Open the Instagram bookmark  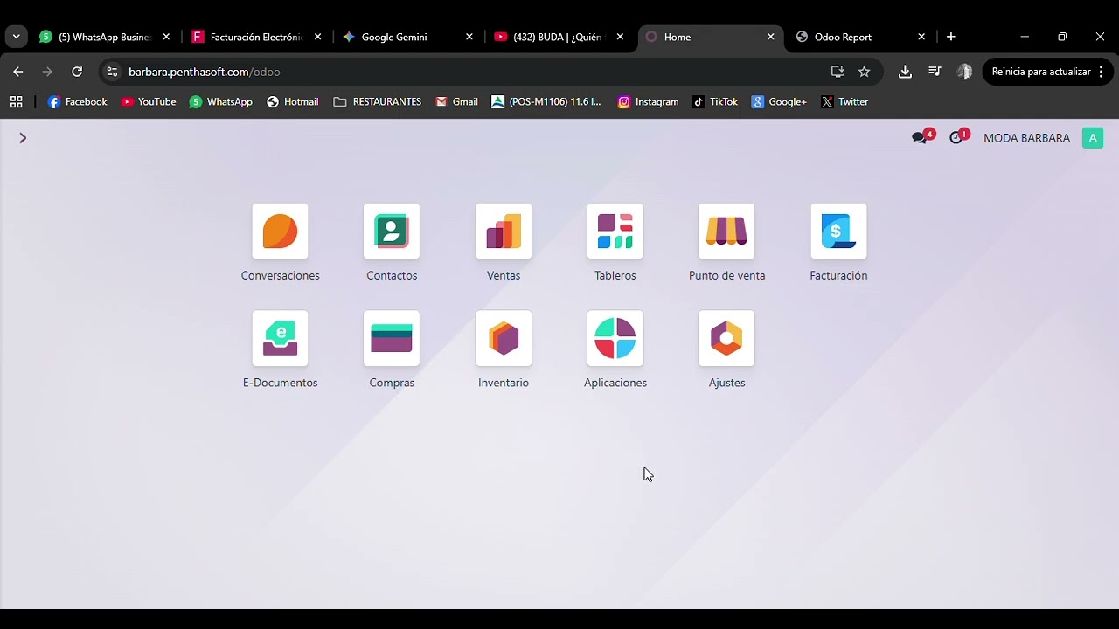[x=648, y=102]
